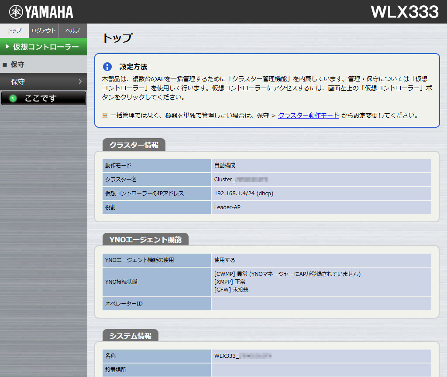Click the [GFW] 未接続 status line
This screenshot has width=447, height=377.
pyautogui.click(x=231, y=290)
